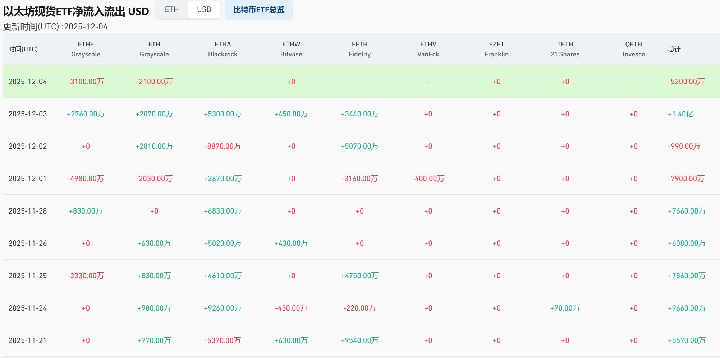Image resolution: width=720 pixels, height=358 pixels.
Task: Select the USD tab
Action: pos(204,9)
